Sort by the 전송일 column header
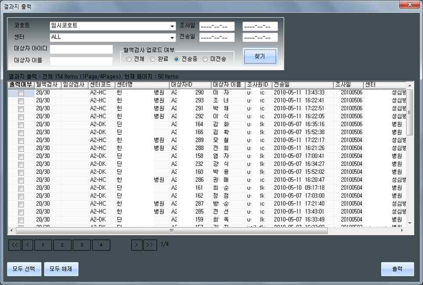This screenshot has width=423, height=285. (x=302, y=84)
